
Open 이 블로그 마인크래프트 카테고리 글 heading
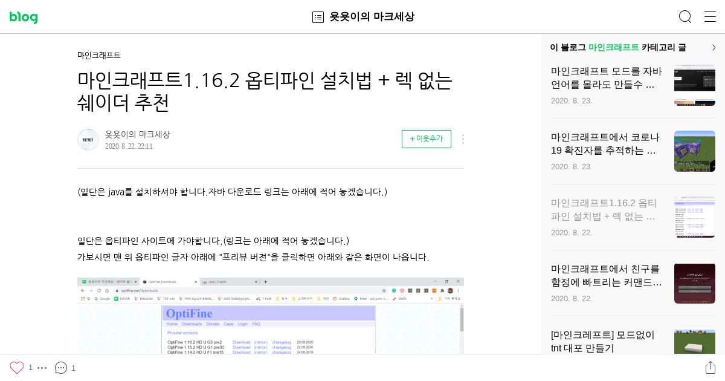point(618,47)
